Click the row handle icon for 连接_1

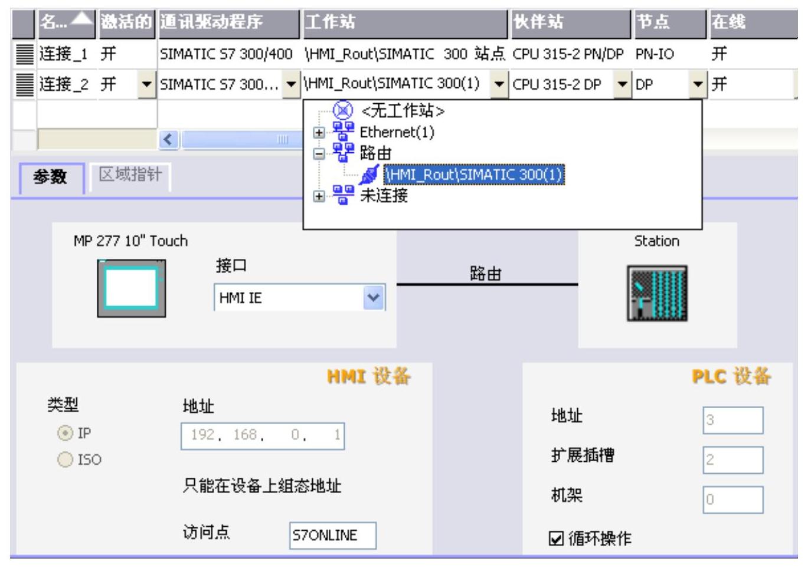point(24,54)
